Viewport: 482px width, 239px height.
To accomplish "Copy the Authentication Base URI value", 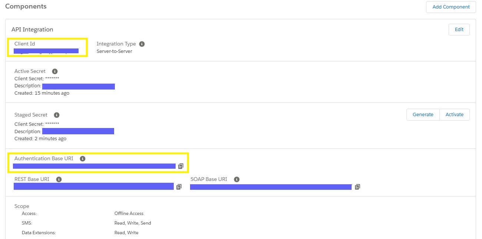I will pyautogui.click(x=181, y=166).
